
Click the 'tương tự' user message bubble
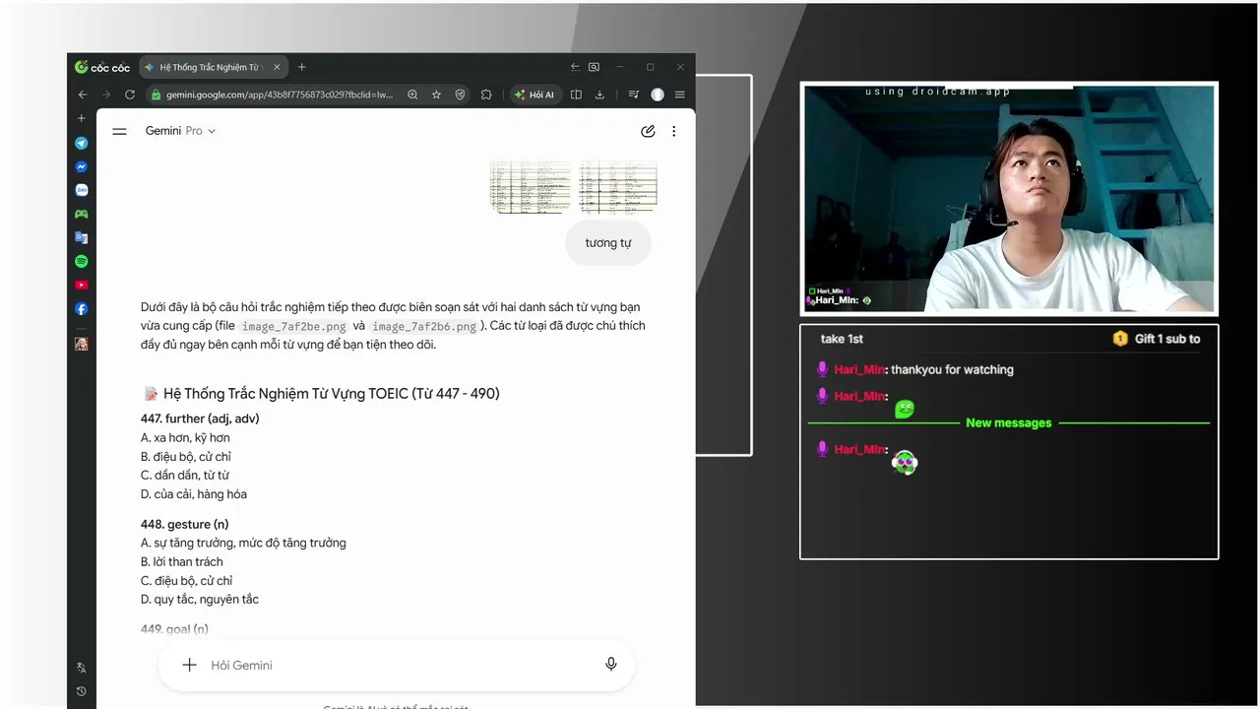[608, 243]
